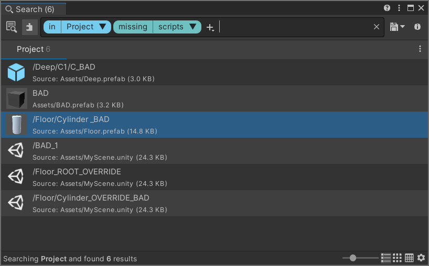This screenshot has height=266, width=429.
Task: Open the search help question mark icon
Action: coord(387,8)
